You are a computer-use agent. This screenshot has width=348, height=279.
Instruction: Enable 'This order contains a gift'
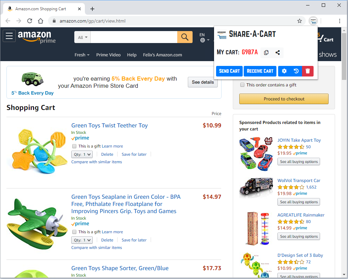point(242,85)
